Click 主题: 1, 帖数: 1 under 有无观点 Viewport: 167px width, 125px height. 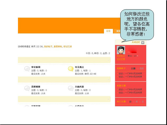(83, 71)
